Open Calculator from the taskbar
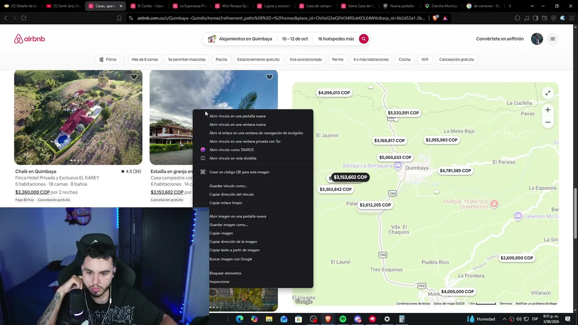 [401, 319]
